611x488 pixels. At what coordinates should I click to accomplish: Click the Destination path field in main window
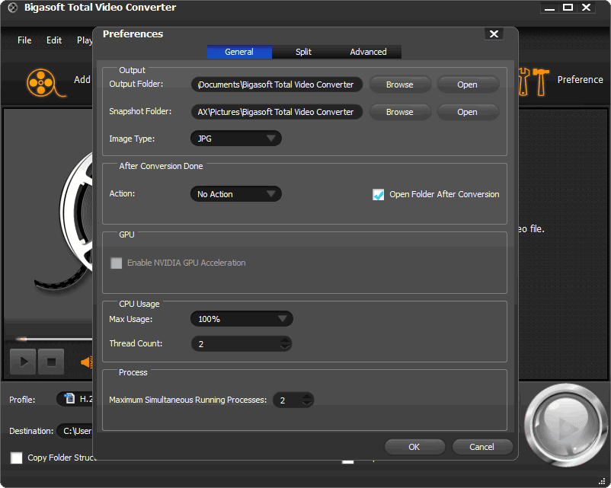click(75, 431)
